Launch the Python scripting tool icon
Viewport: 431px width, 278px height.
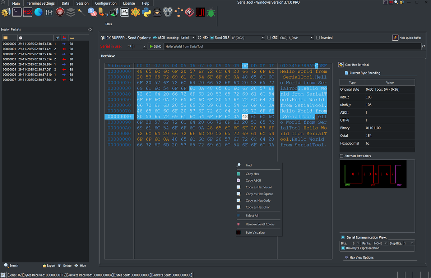146,12
